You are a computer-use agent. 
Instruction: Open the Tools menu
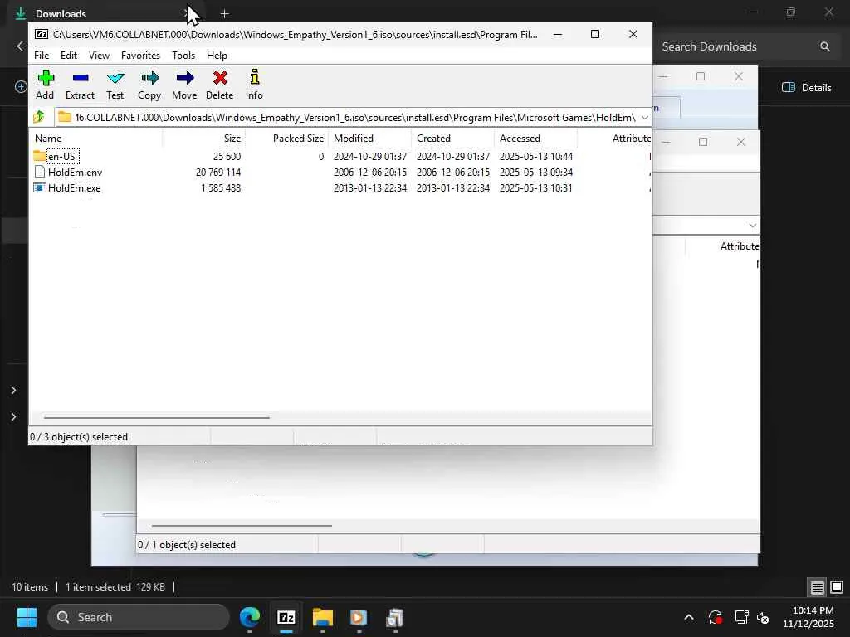(183, 56)
